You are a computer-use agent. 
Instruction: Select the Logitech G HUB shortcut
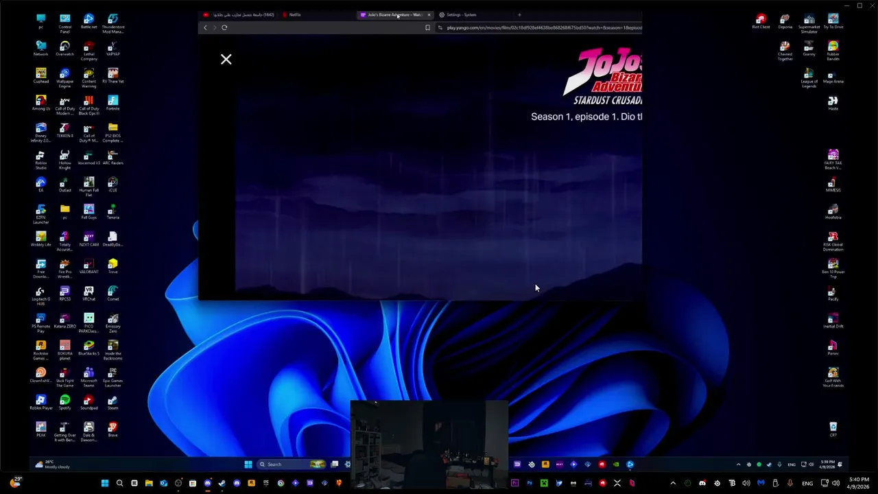pyautogui.click(x=40, y=296)
